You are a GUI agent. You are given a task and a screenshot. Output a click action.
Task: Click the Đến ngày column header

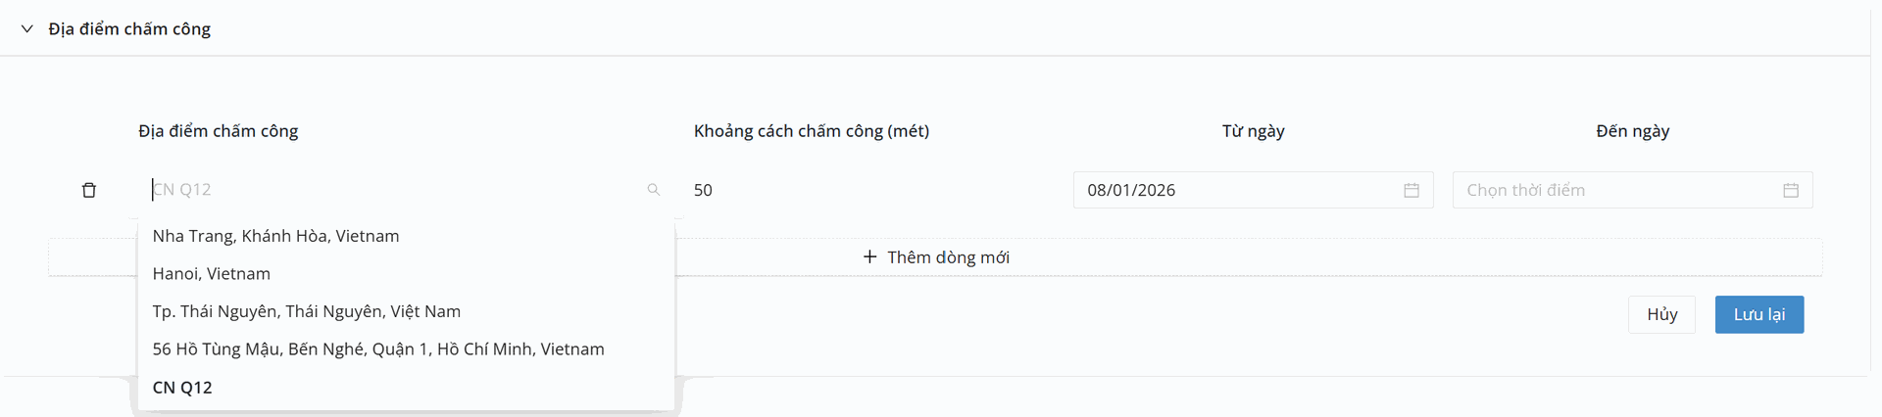click(1632, 131)
